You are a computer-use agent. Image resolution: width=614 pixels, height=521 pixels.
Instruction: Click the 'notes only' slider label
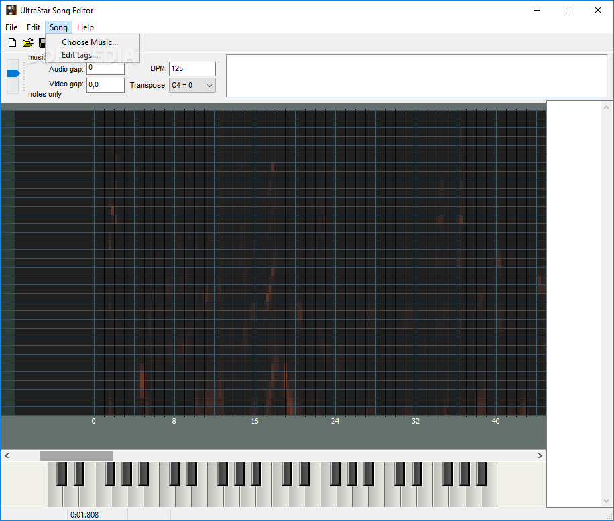click(x=45, y=94)
